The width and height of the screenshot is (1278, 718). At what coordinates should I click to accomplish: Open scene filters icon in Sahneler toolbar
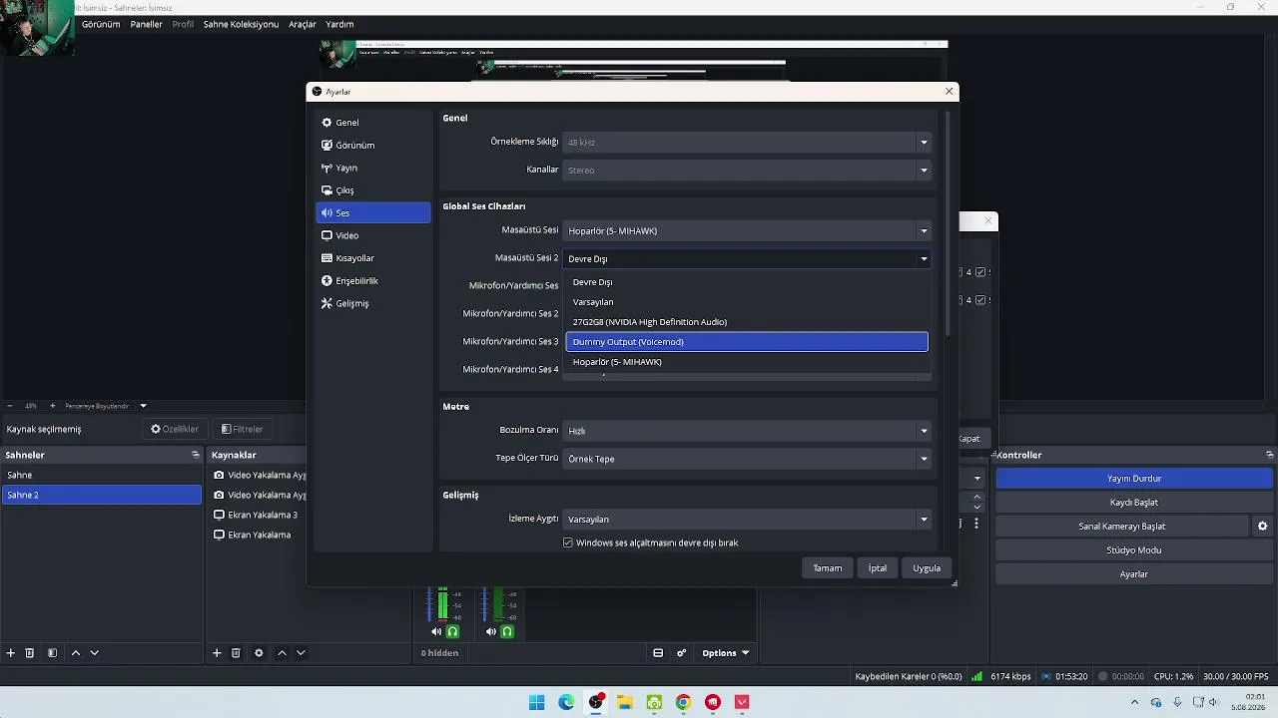tap(52, 653)
